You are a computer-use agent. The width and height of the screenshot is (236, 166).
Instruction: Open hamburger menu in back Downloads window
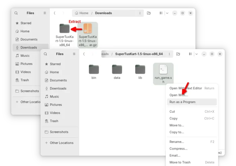[45, 13]
